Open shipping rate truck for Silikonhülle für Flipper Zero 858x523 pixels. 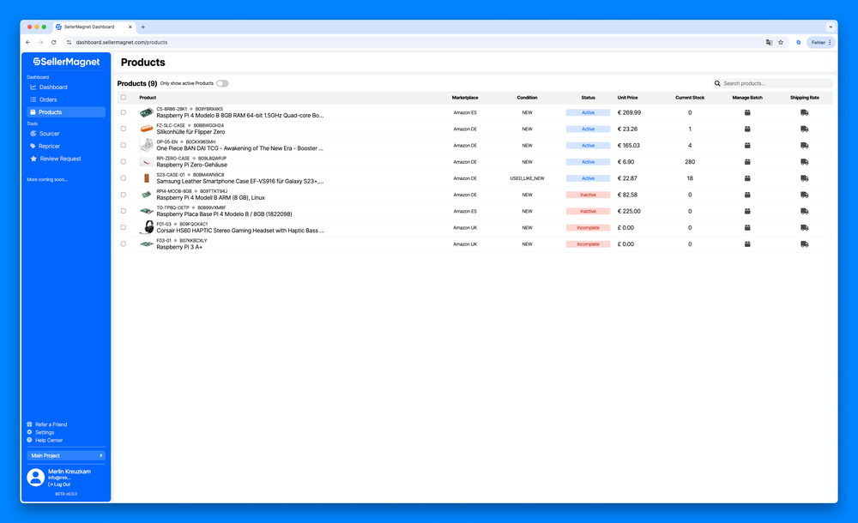point(805,129)
